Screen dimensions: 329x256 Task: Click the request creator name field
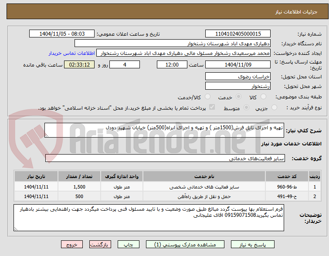(x=183, y=53)
